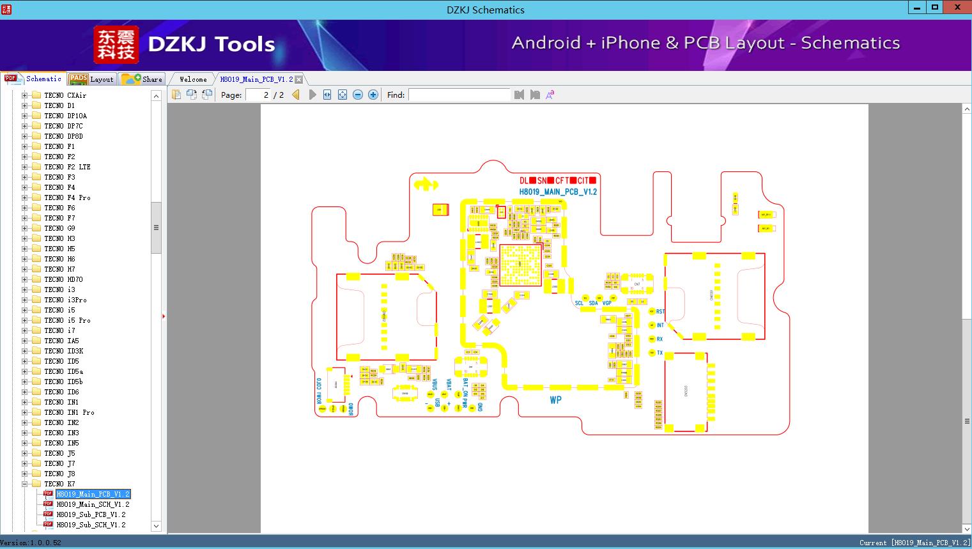Viewport: 972px width, 549px height.
Task: Toggle the match case icon
Action: (x=550, y=95)
